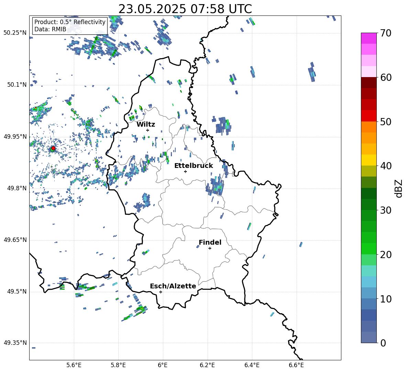Click the bright red colorbar segment near 50
Image resolution: width=407 pixels, height=372 pixels.
click(369, 116)
